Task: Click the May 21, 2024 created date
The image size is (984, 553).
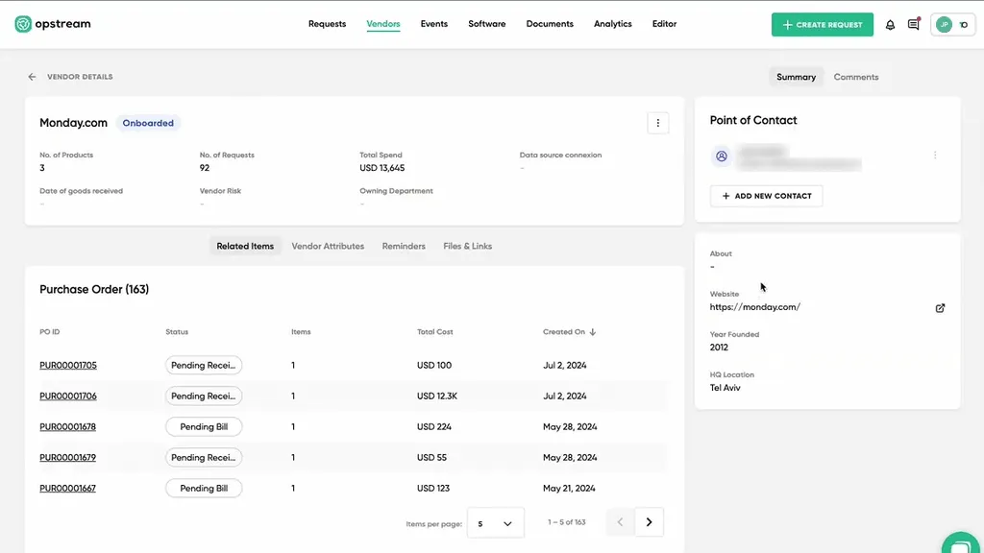Action: [x=569, y=488]
